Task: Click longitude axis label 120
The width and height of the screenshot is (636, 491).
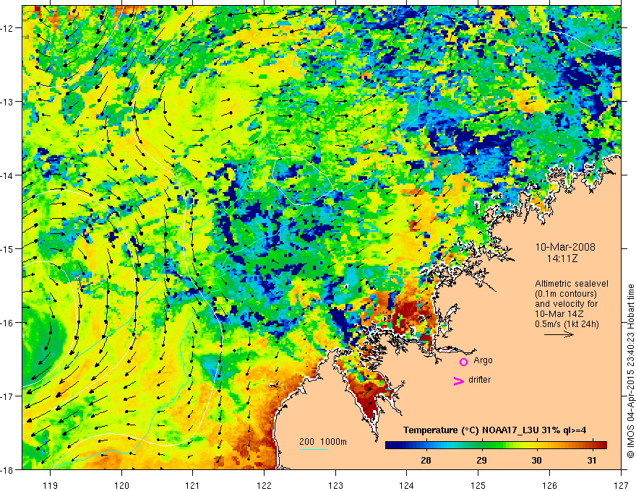Action: coord(121,485)
